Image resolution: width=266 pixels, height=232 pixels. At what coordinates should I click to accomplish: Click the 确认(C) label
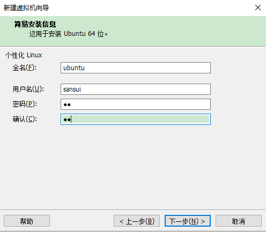tap(25, 119)
